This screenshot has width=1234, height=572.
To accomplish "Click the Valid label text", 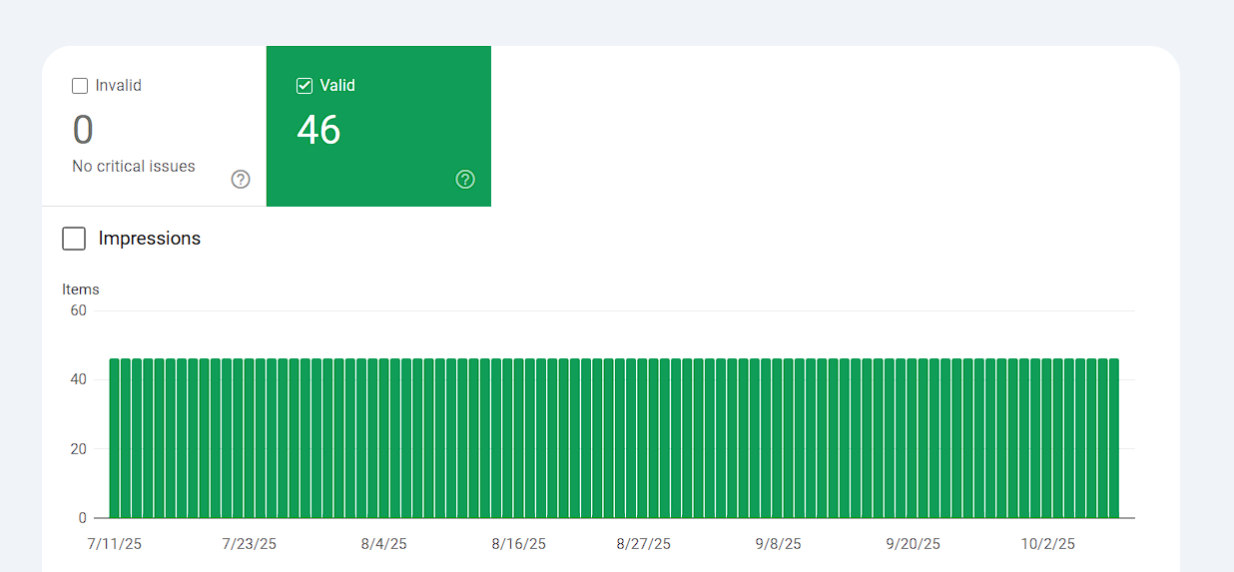I will click(337, 86).
